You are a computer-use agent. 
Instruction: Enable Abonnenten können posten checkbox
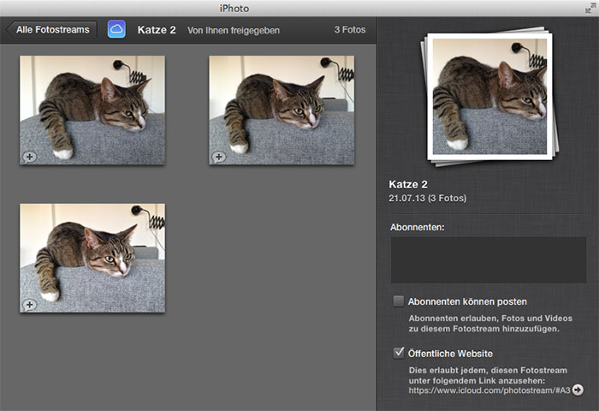point(399,301)
